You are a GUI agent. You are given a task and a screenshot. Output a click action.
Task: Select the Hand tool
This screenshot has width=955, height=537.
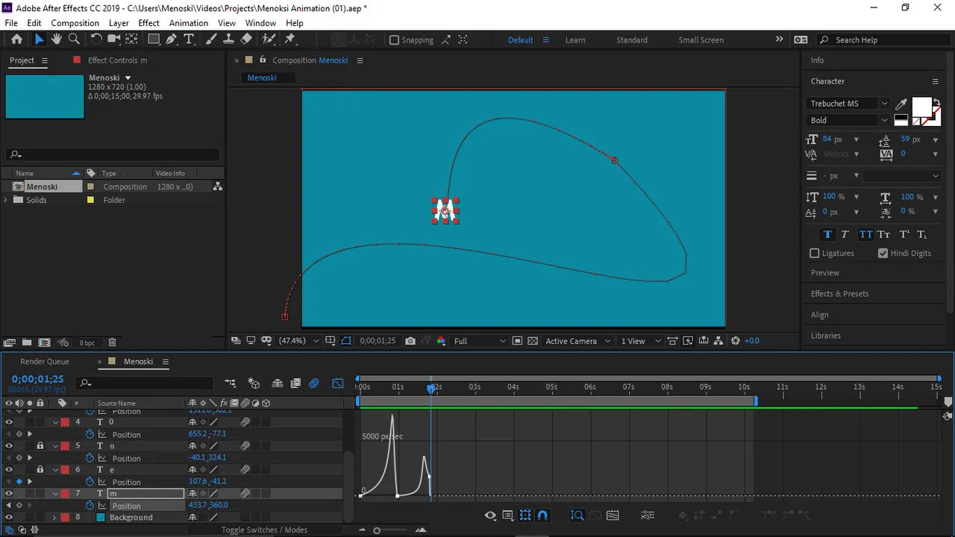pos(57,40)
